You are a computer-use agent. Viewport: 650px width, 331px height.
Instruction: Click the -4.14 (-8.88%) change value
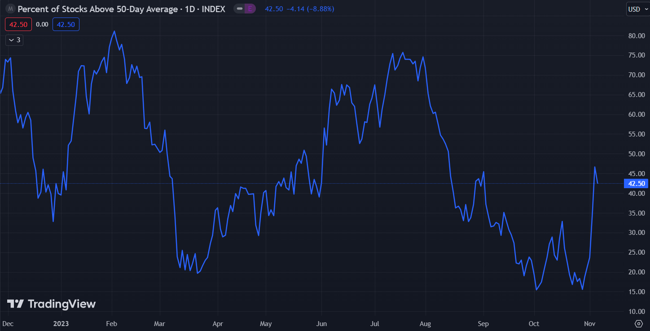pyautogui.click(x=310, y=9)
